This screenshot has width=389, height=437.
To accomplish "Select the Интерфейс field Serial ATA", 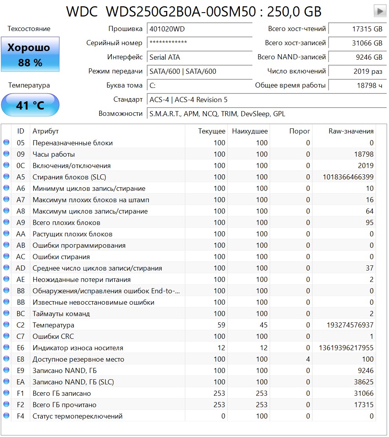I will [199, 57].
